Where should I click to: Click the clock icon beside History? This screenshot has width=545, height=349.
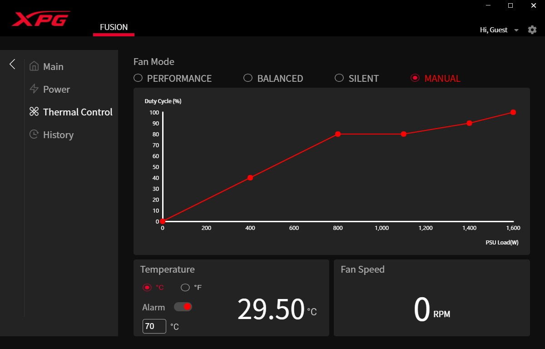coord(34,135)
